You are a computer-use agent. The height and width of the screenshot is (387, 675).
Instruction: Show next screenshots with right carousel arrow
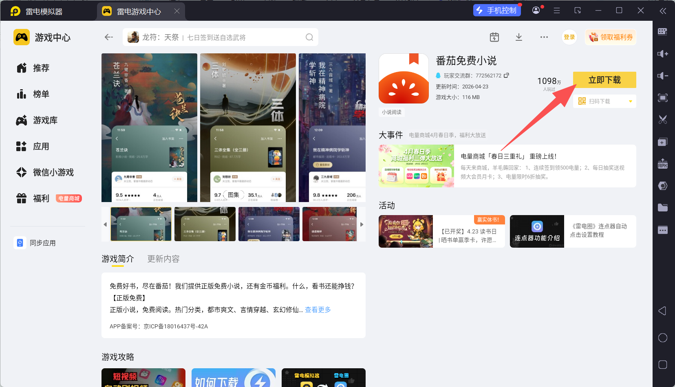pyautogui.click(x=362, y=224)
